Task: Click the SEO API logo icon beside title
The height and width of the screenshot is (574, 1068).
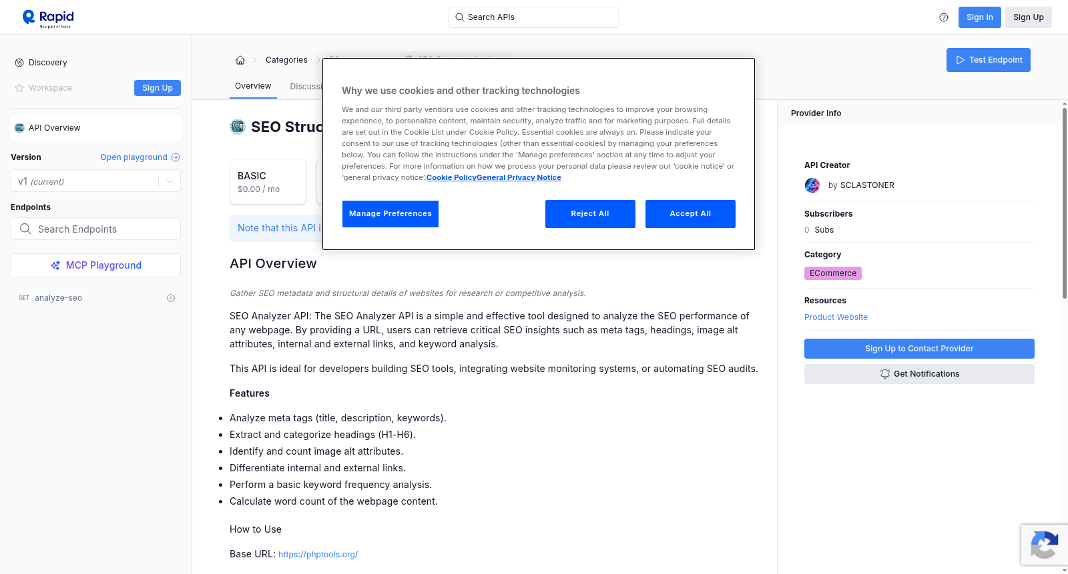Action: [x=238, y=127]
